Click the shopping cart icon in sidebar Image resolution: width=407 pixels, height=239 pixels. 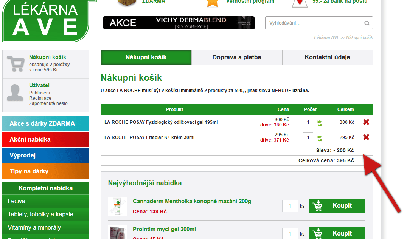[16, 64]
